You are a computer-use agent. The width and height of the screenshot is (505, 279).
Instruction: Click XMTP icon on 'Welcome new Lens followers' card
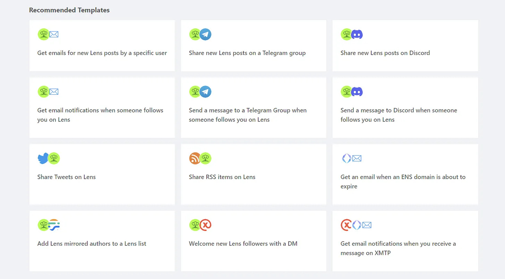(x=206, y=225)
